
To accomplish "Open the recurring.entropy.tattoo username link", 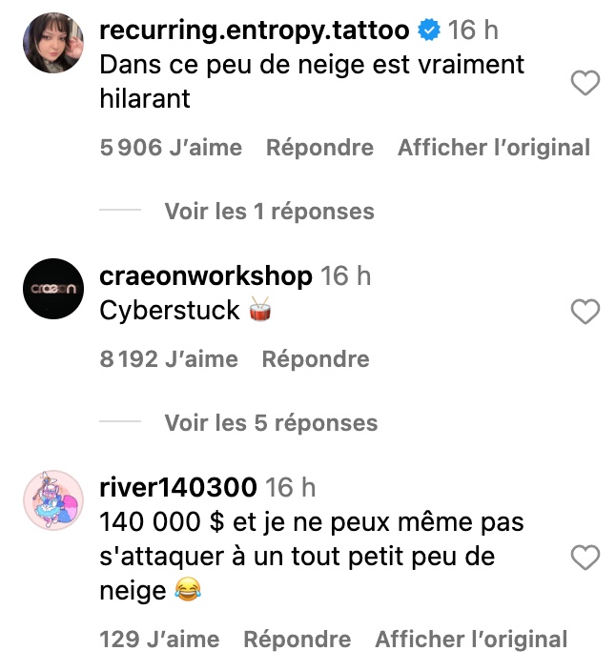I will tap(255, 30).
